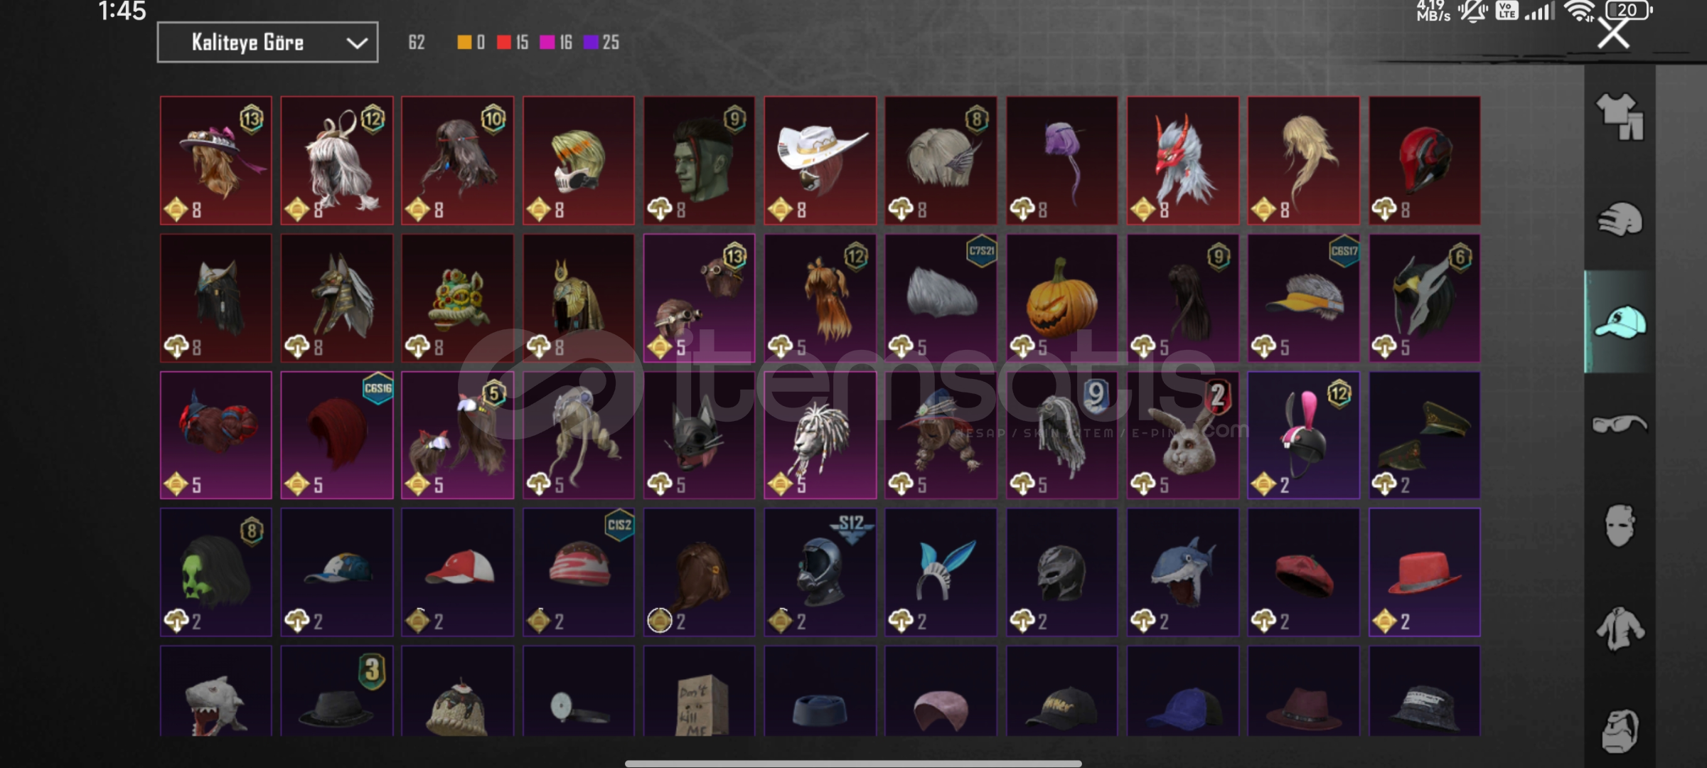Image resolution: width=1707 pixels, height=768 pixels.
Task: Open the face mask category icon
Action: pos(1619,526)
